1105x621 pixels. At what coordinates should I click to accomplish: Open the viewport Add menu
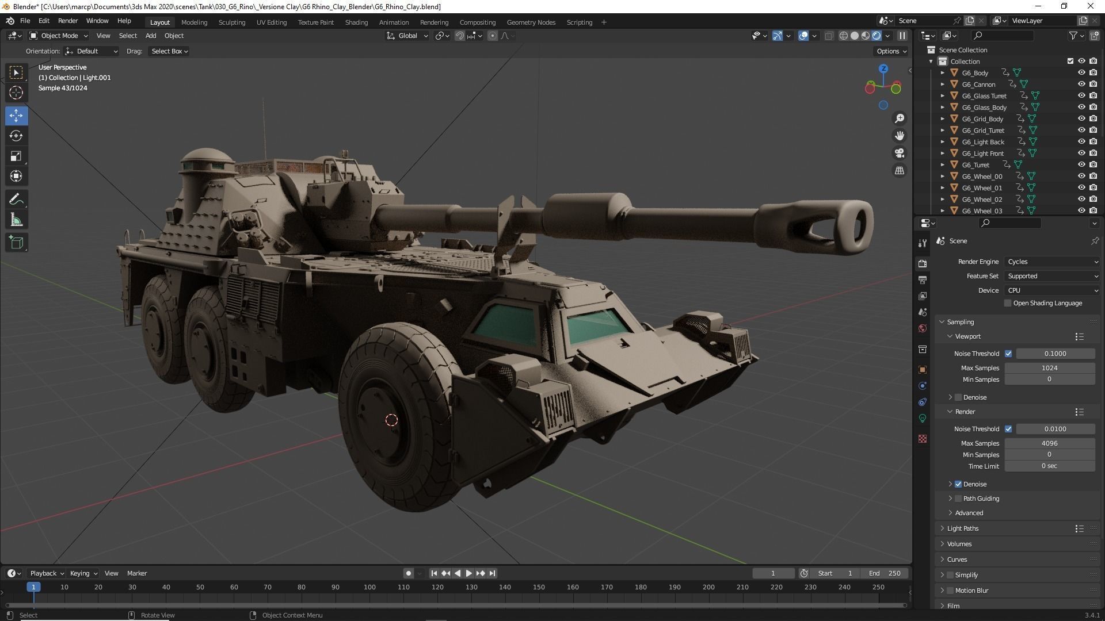pos(150,36)
